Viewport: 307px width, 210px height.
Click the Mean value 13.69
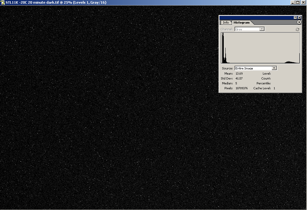(x=239, y=74)
